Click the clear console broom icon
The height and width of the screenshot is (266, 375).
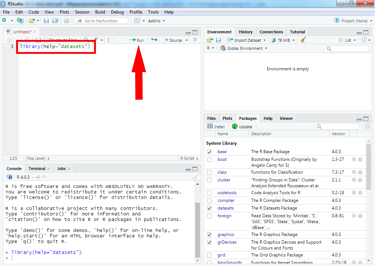tap(196, 177)
